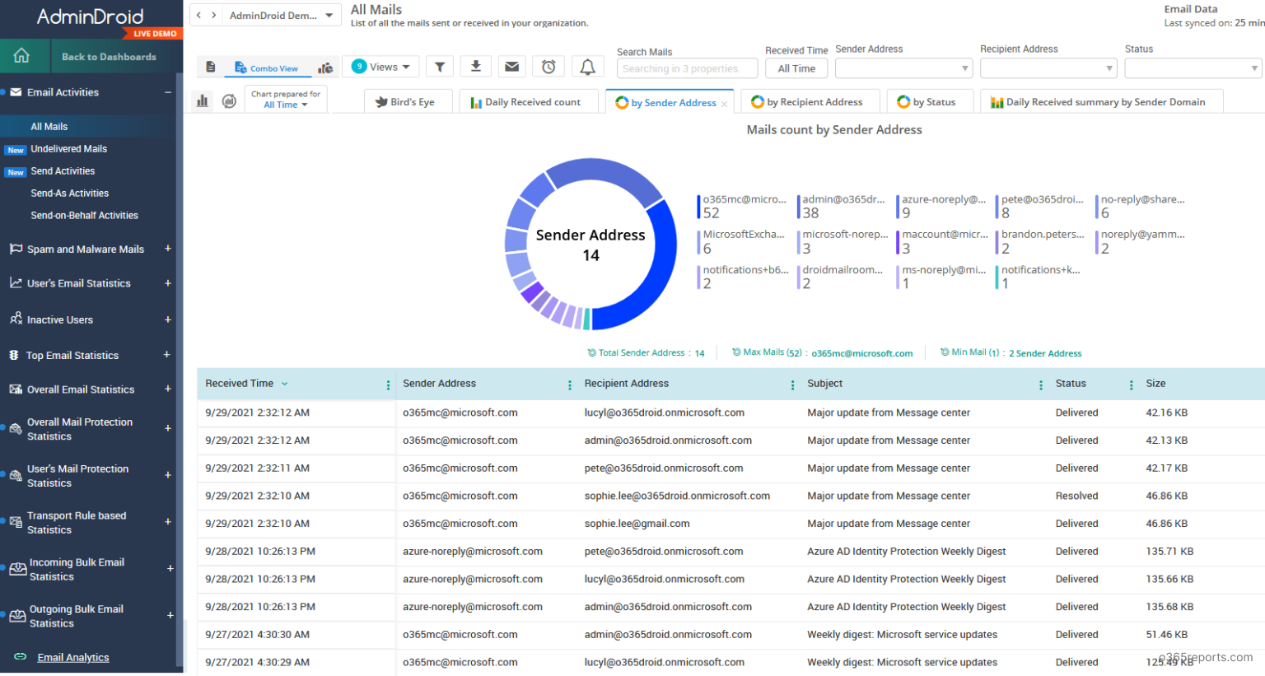1265x676 pixels.
Task: Open the Views dropdown
Action: 380,66
